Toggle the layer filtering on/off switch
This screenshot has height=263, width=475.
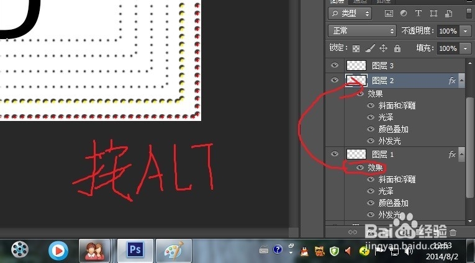[469, 13]
